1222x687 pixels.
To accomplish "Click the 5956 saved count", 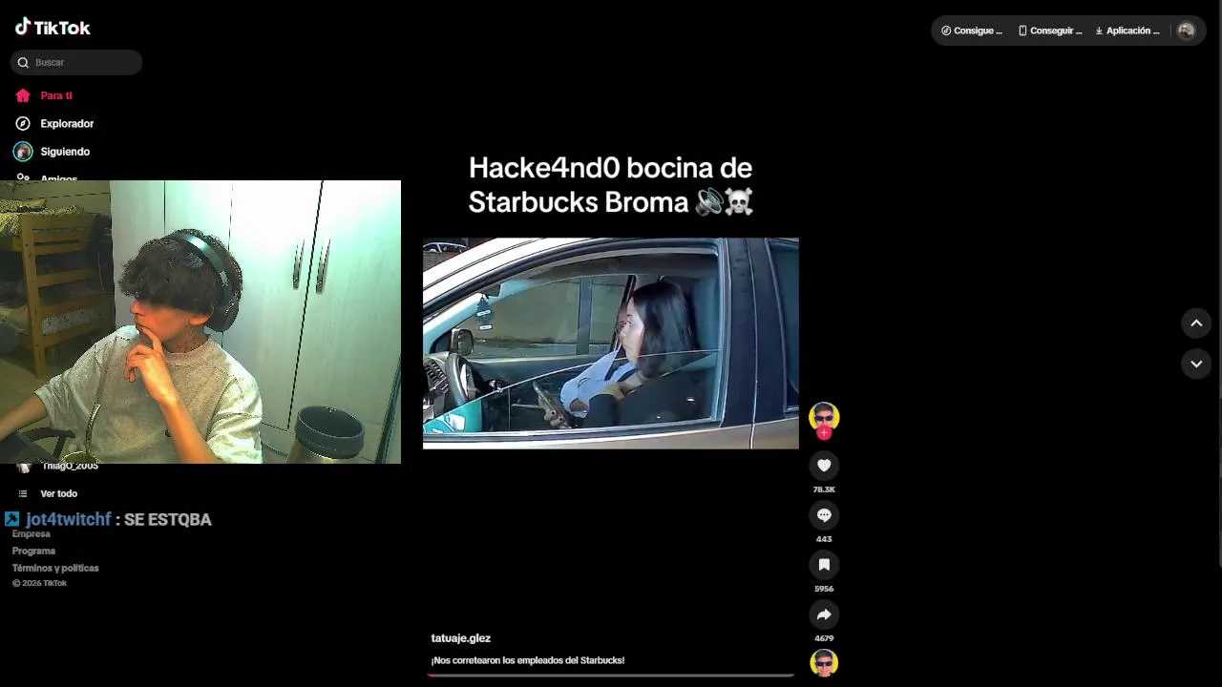I will (824, 589).
